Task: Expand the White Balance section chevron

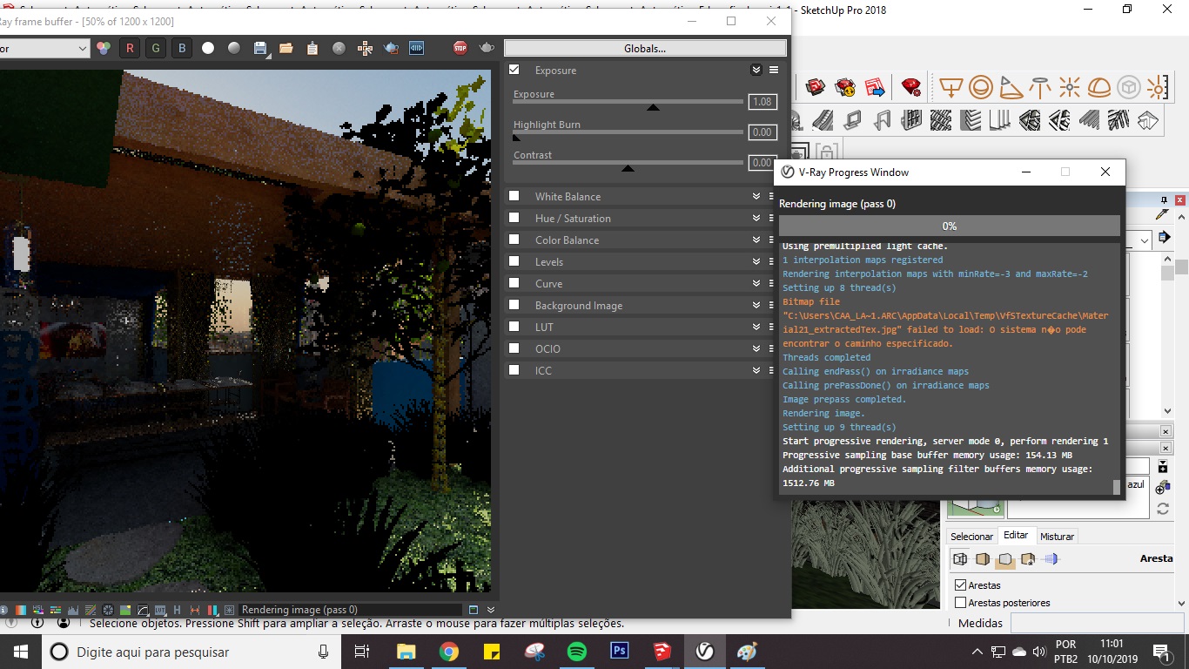Action: 756,196
